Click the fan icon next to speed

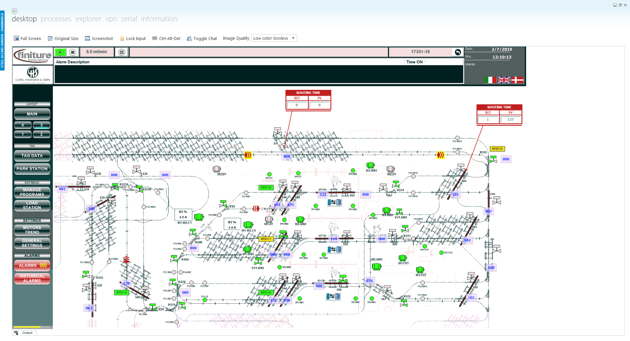[122, 52]
